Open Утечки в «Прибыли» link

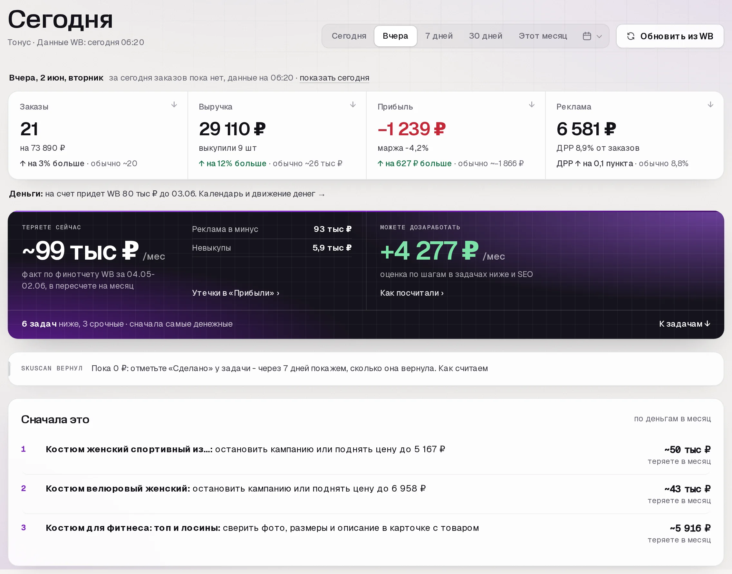pos(236,293)
